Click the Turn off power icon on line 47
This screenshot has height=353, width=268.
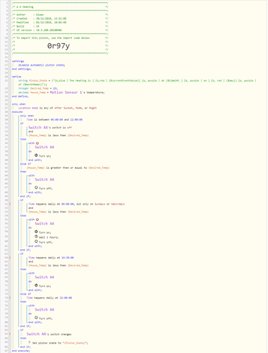coord(36,188)
